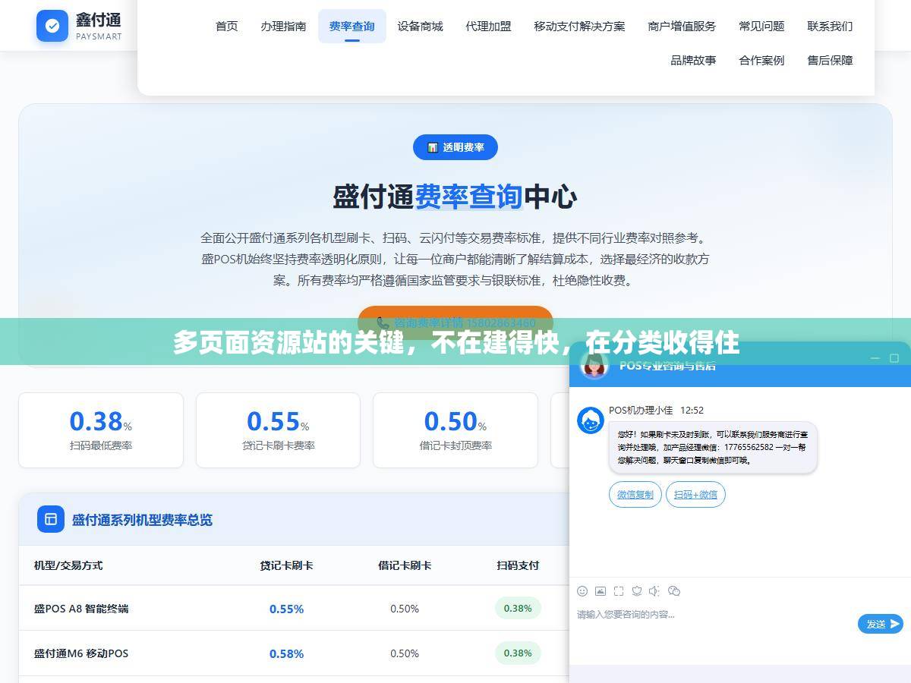This screenshot has height=683, width=911.
Task: Open the emoji picker in chat
Action: [582, 591]
